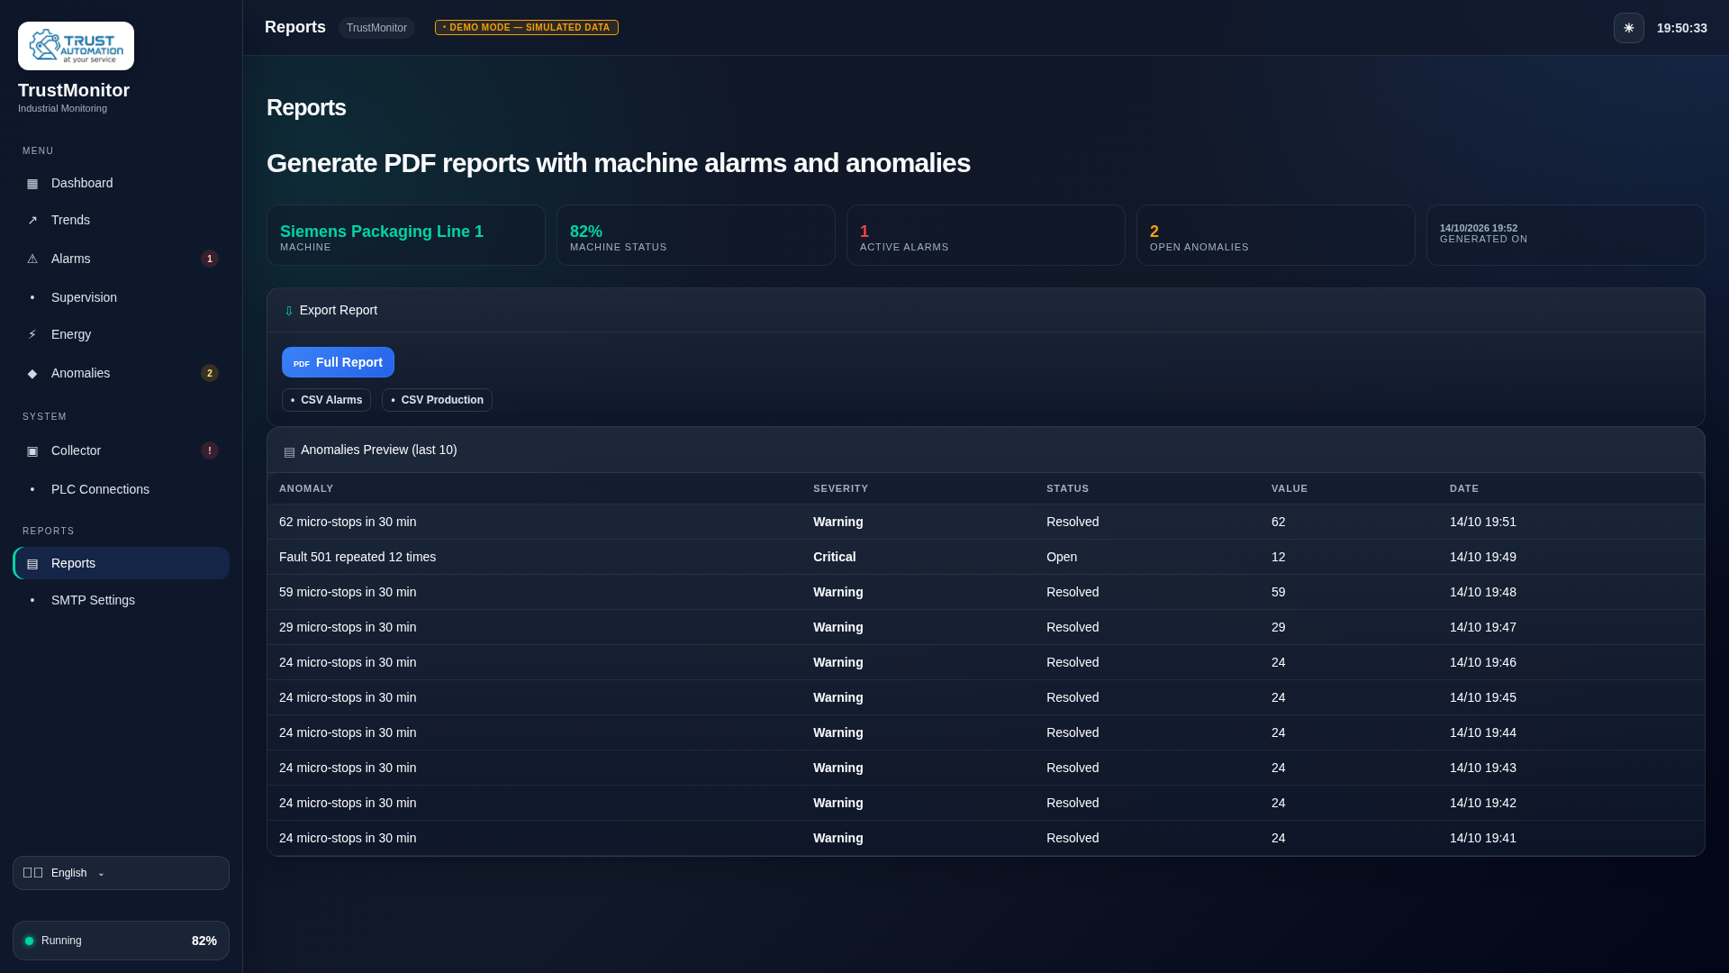Viewport: 1729px width, 973px height.
Task: Go to the Trends page
Action: point(121,220)
